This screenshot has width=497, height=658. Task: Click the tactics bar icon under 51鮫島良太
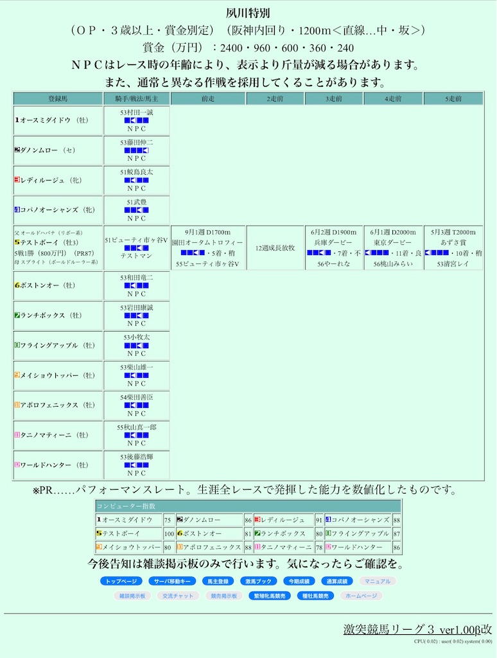(136, 180)
